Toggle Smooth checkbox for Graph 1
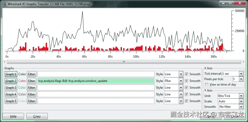 click(187, 74)
